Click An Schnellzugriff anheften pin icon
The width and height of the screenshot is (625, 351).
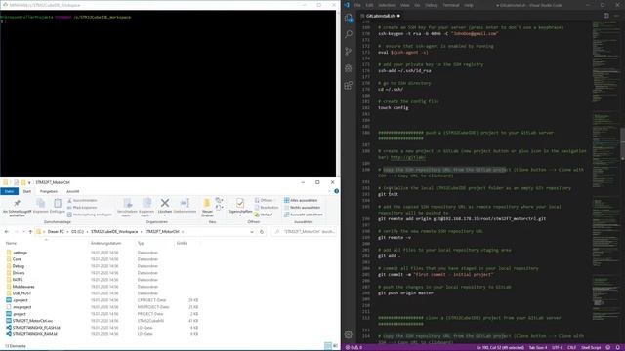[17, 203]
